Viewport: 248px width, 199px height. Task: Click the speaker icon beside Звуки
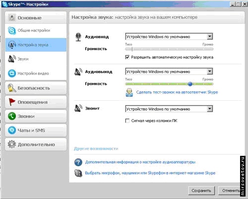tap(12, 59)
